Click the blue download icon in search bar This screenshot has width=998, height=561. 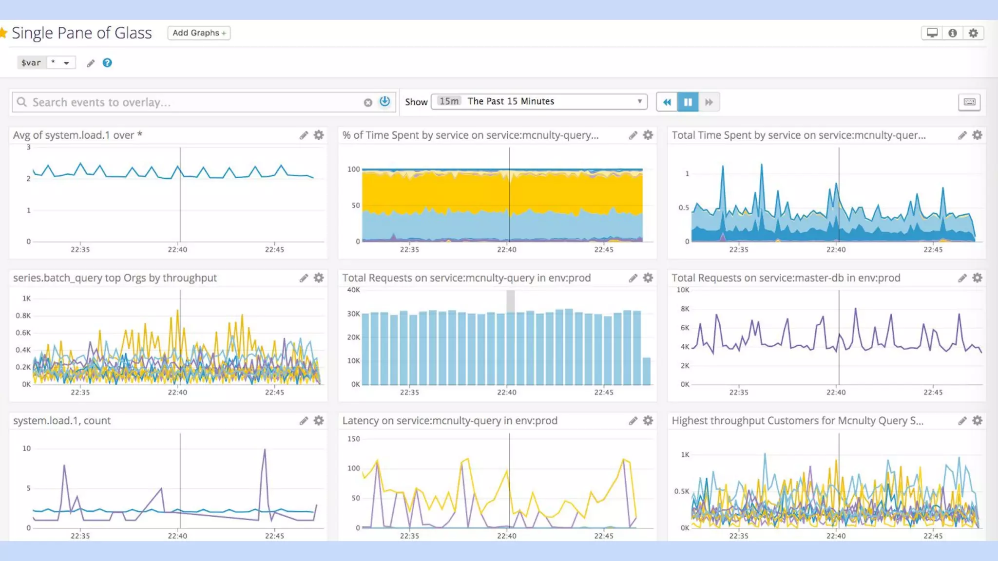point(385,101)
